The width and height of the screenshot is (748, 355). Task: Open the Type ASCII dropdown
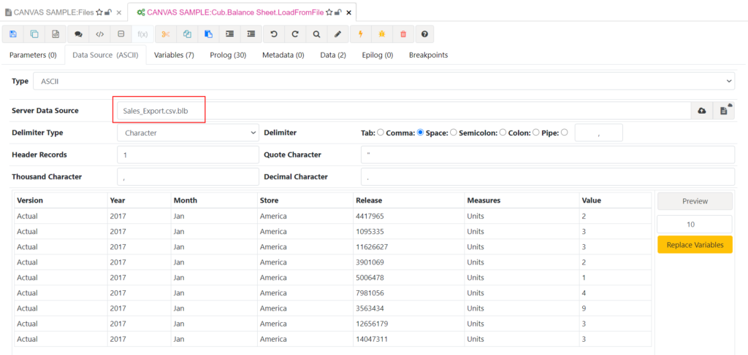(x=383, y=81)
